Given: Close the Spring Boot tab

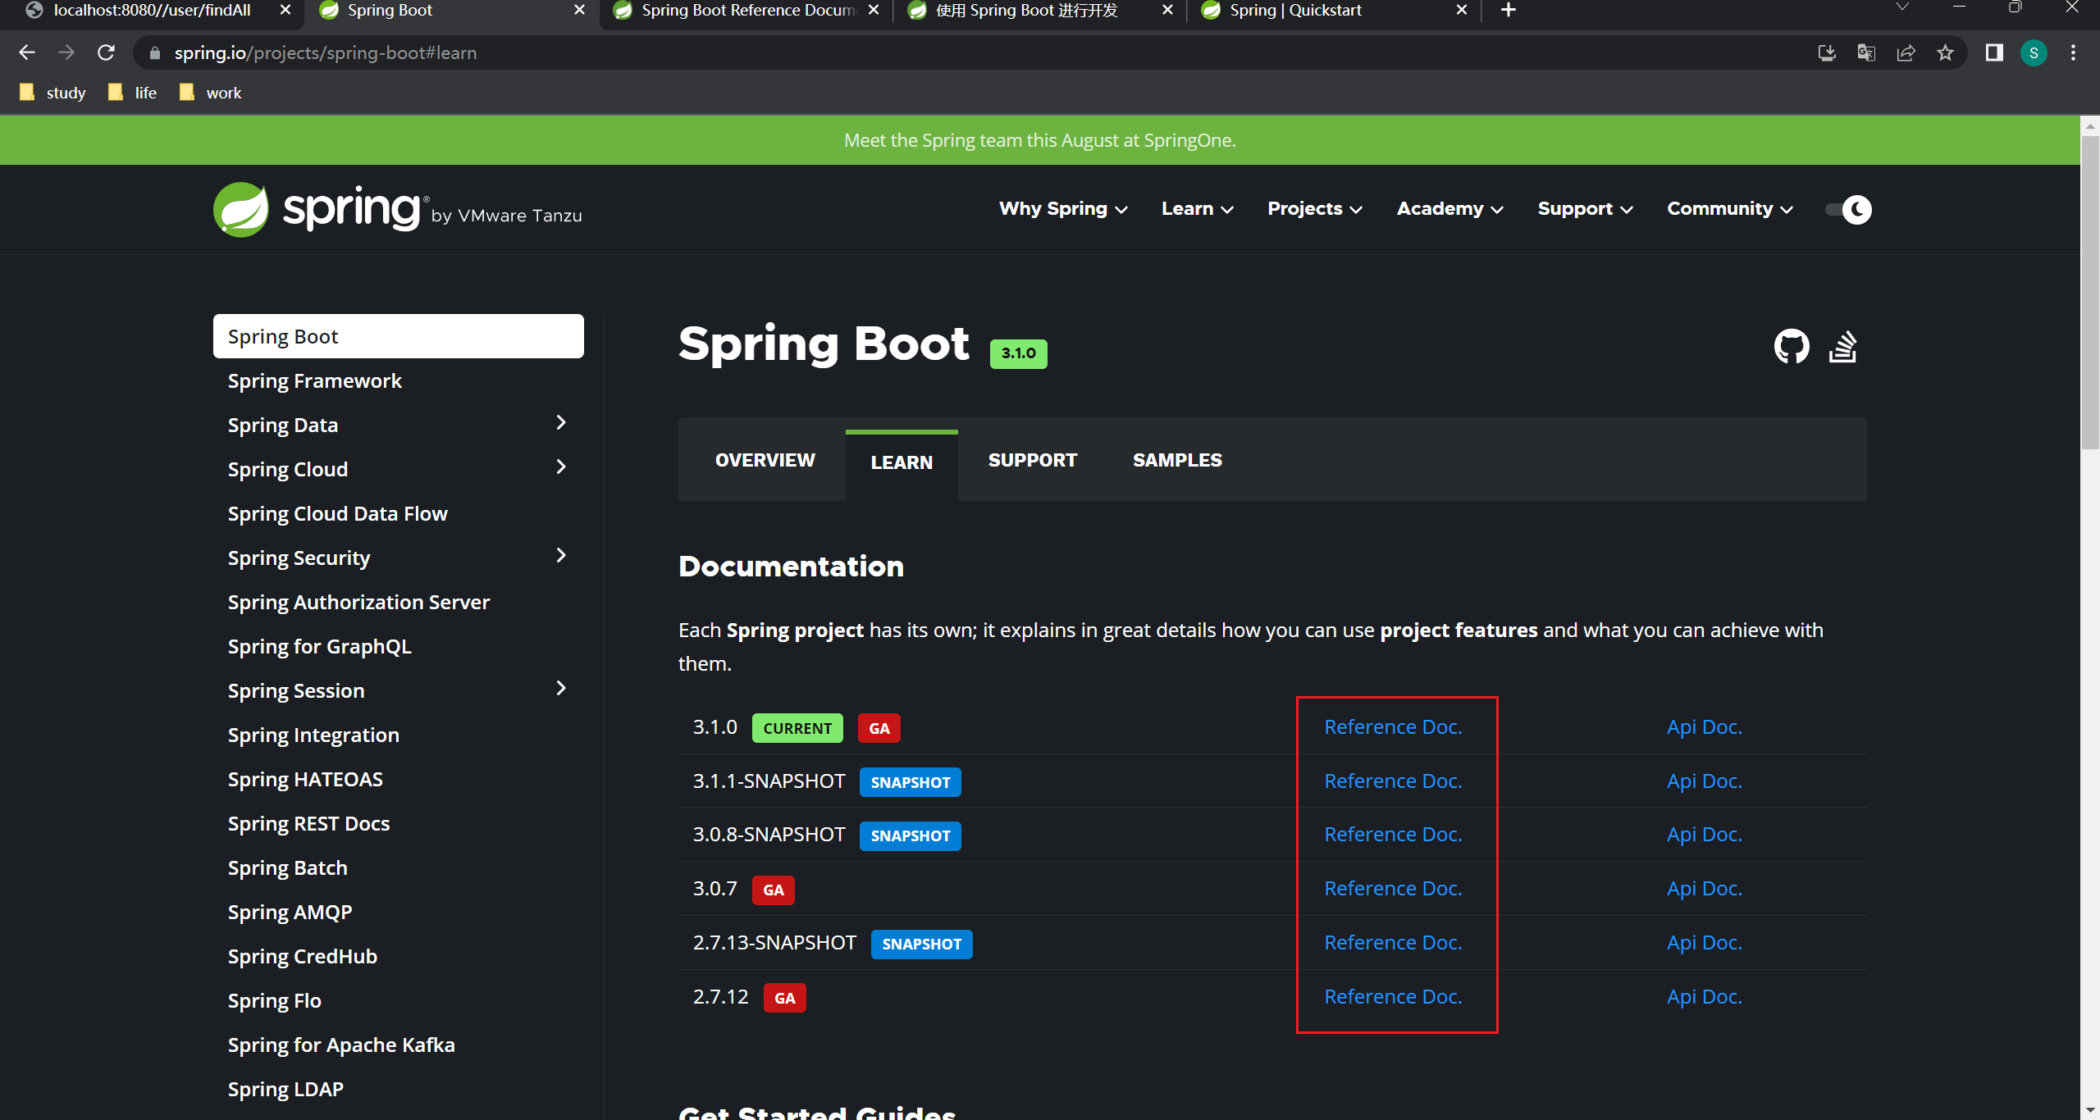Looking at the screenshot, I should 579,10.
